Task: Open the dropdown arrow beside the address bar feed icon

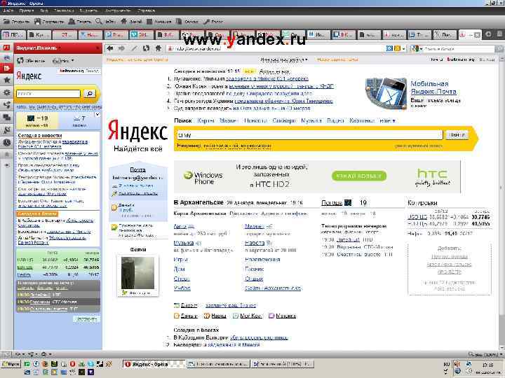Action: [x=403, y=49]
